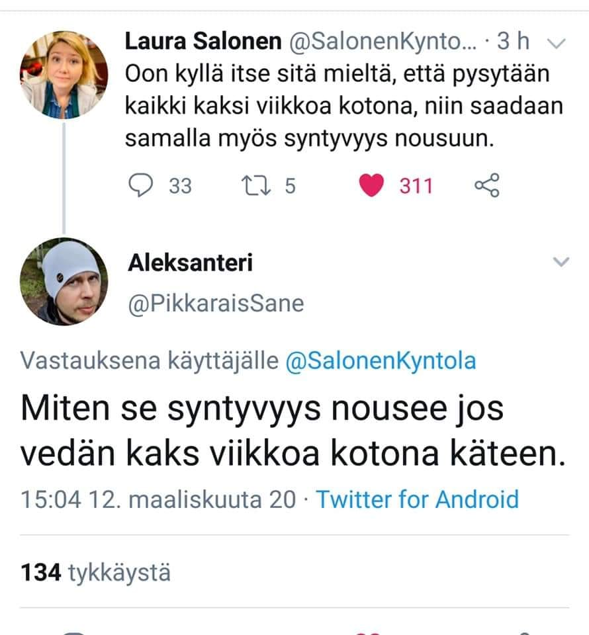This screenshot has width=589, height=635.
Task: Click the 33 replies count number
Action: (180, 187)
